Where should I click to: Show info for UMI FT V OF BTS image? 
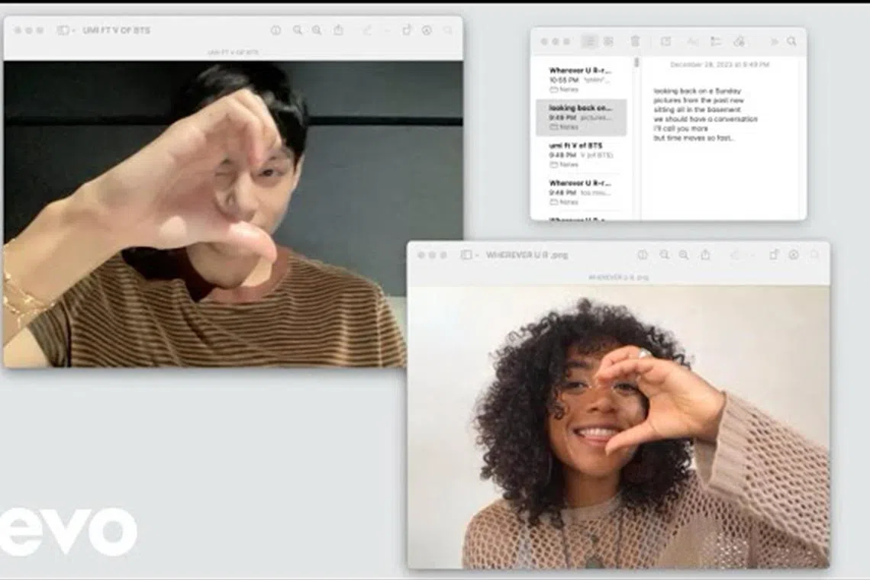coord(275,31)
